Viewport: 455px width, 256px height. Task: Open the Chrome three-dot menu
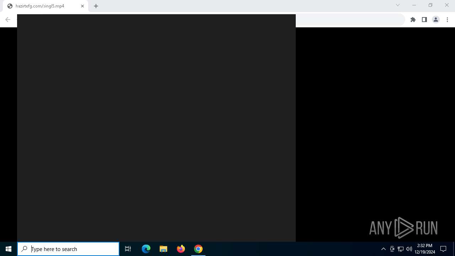click(447, 20)
